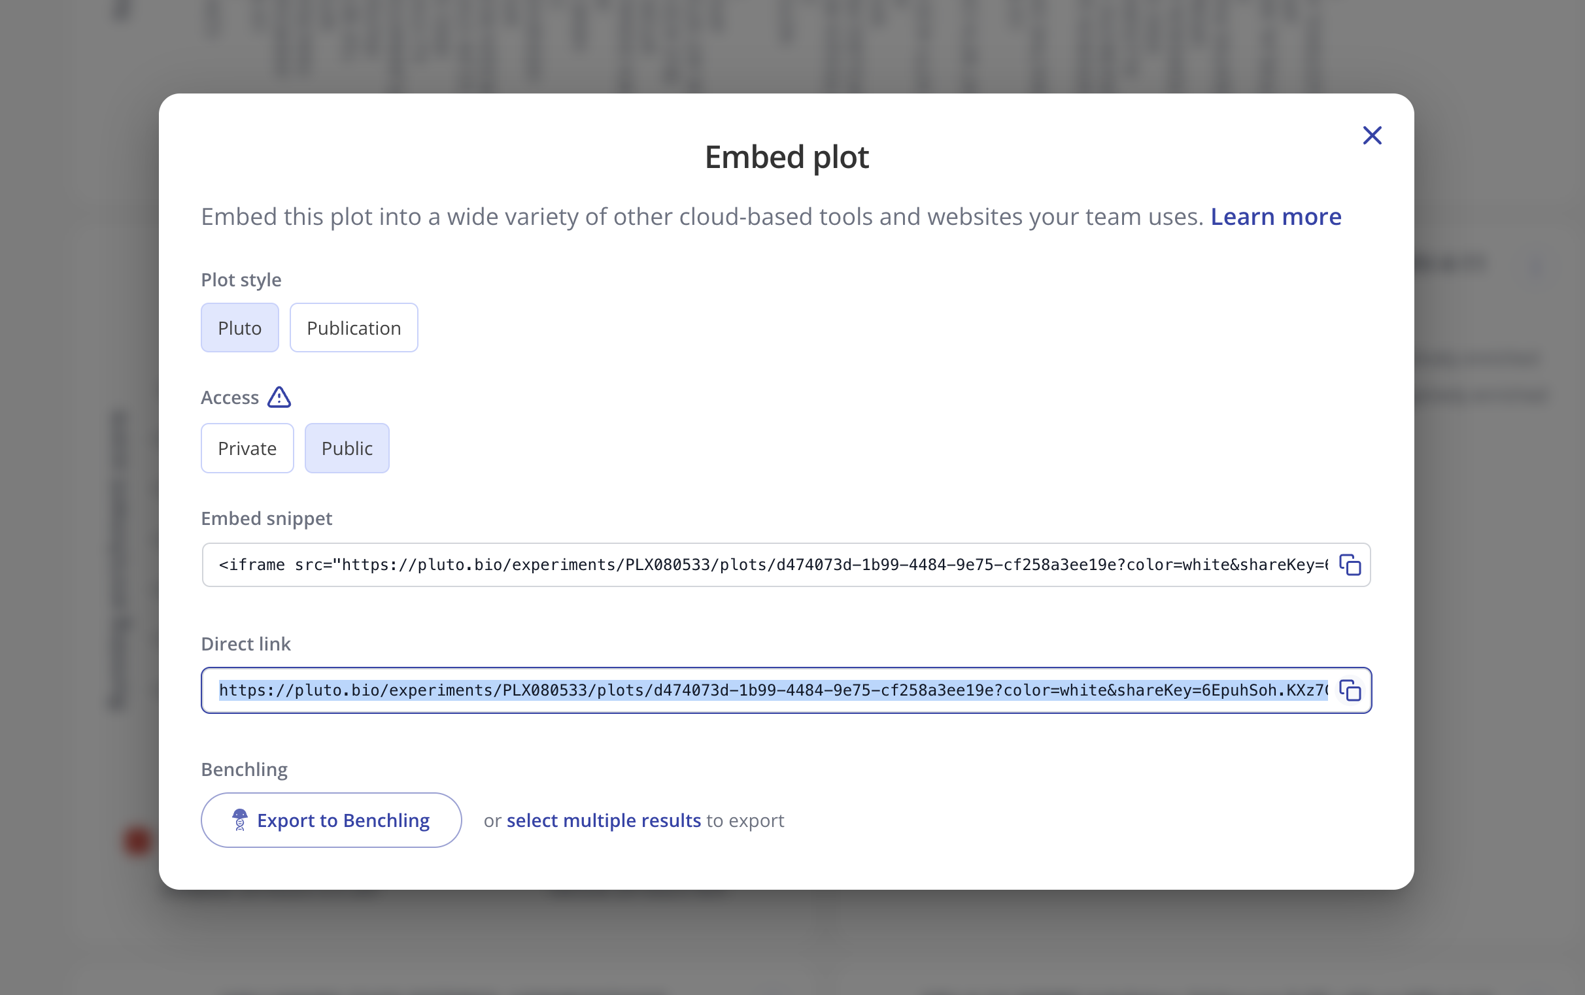Click the Benchling logo in the export button
Image resolution: width=1585 pixels, height=995 pixels.
[239, 820]
